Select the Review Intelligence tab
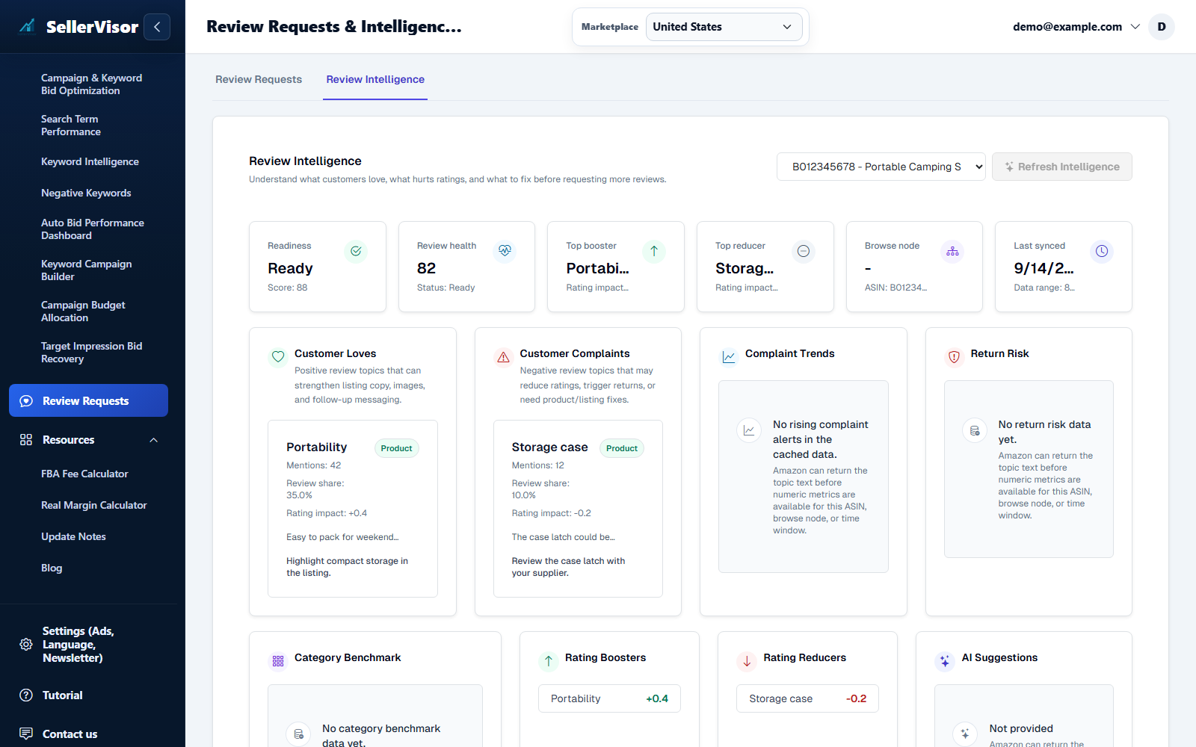 375,79
